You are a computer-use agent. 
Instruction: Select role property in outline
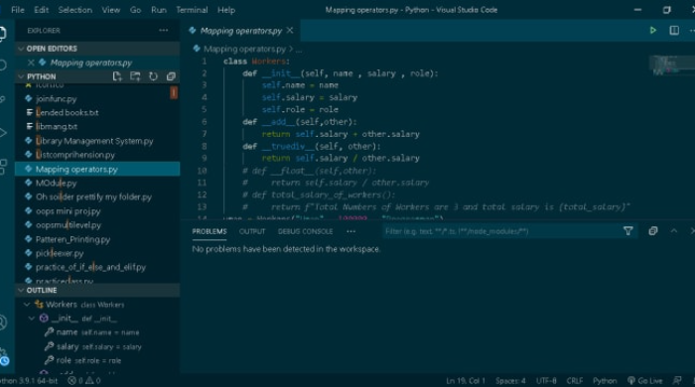(x=97, y=360)
